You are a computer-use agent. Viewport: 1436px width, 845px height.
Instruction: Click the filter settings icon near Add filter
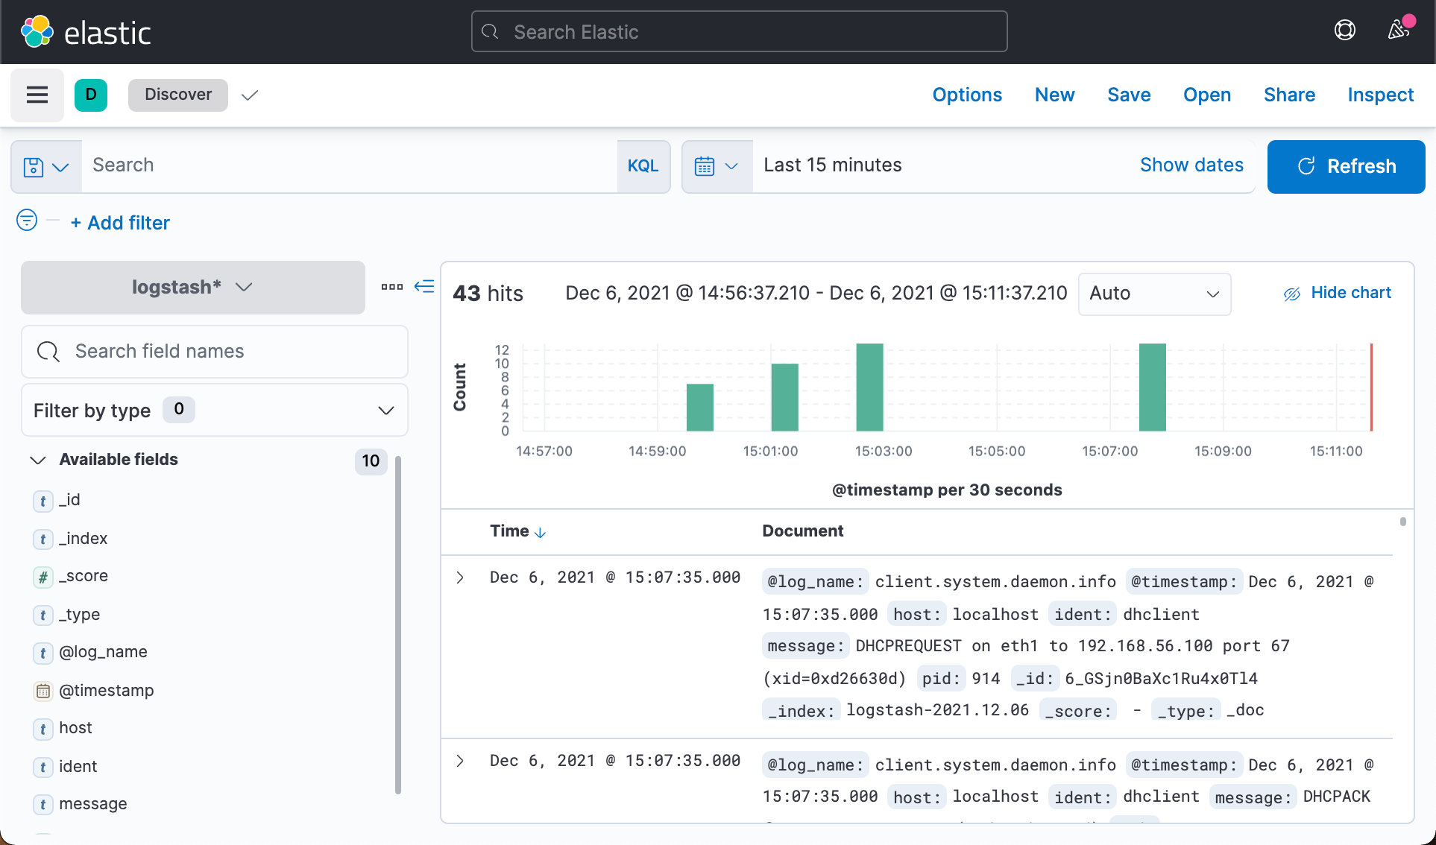[x=26, y=221]
